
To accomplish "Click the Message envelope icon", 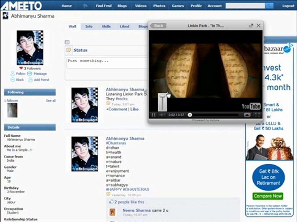I will pyautogui.click(x=30, y=74).
